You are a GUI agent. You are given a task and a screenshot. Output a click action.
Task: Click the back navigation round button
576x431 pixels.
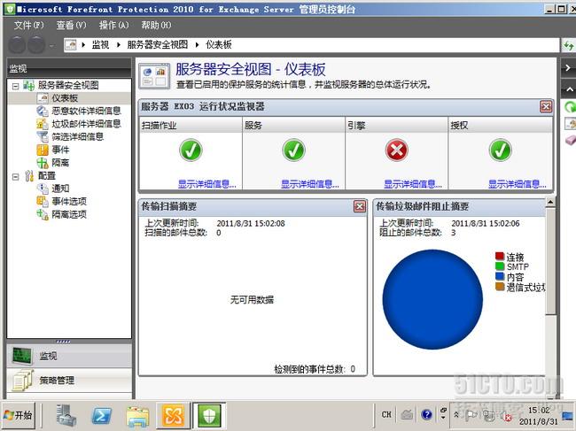coord(17,45)
